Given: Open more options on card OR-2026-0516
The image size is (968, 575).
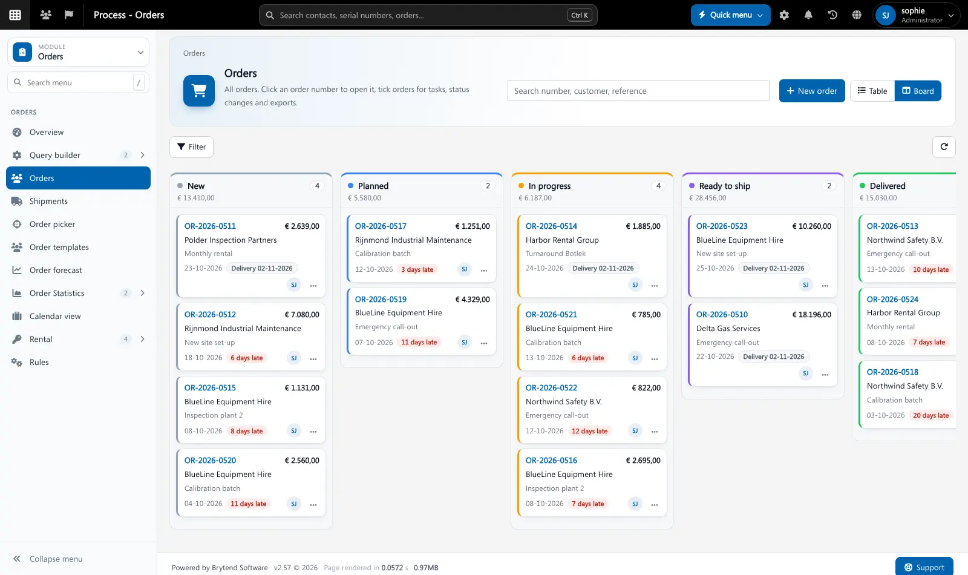Looking at the screenshot, I should coord(655,504).
